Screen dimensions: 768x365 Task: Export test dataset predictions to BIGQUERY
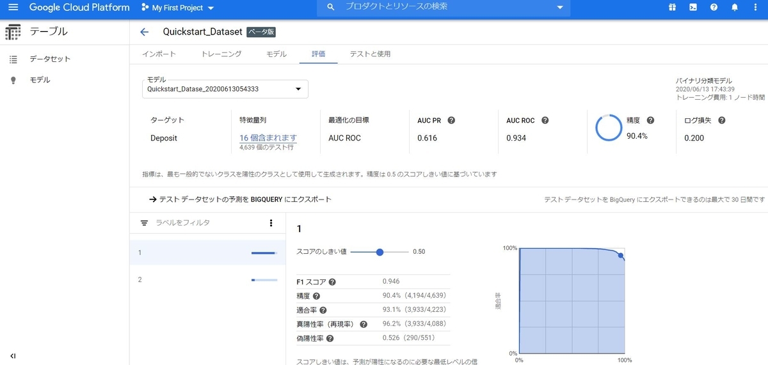tap(240, 199)
